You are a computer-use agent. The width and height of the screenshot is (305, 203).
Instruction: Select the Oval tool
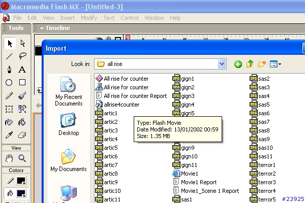(x=9, y=82)
